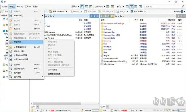Click 通过模式选择 menu entry
Viewport: 186px width, 112px height.
[26, 68]
